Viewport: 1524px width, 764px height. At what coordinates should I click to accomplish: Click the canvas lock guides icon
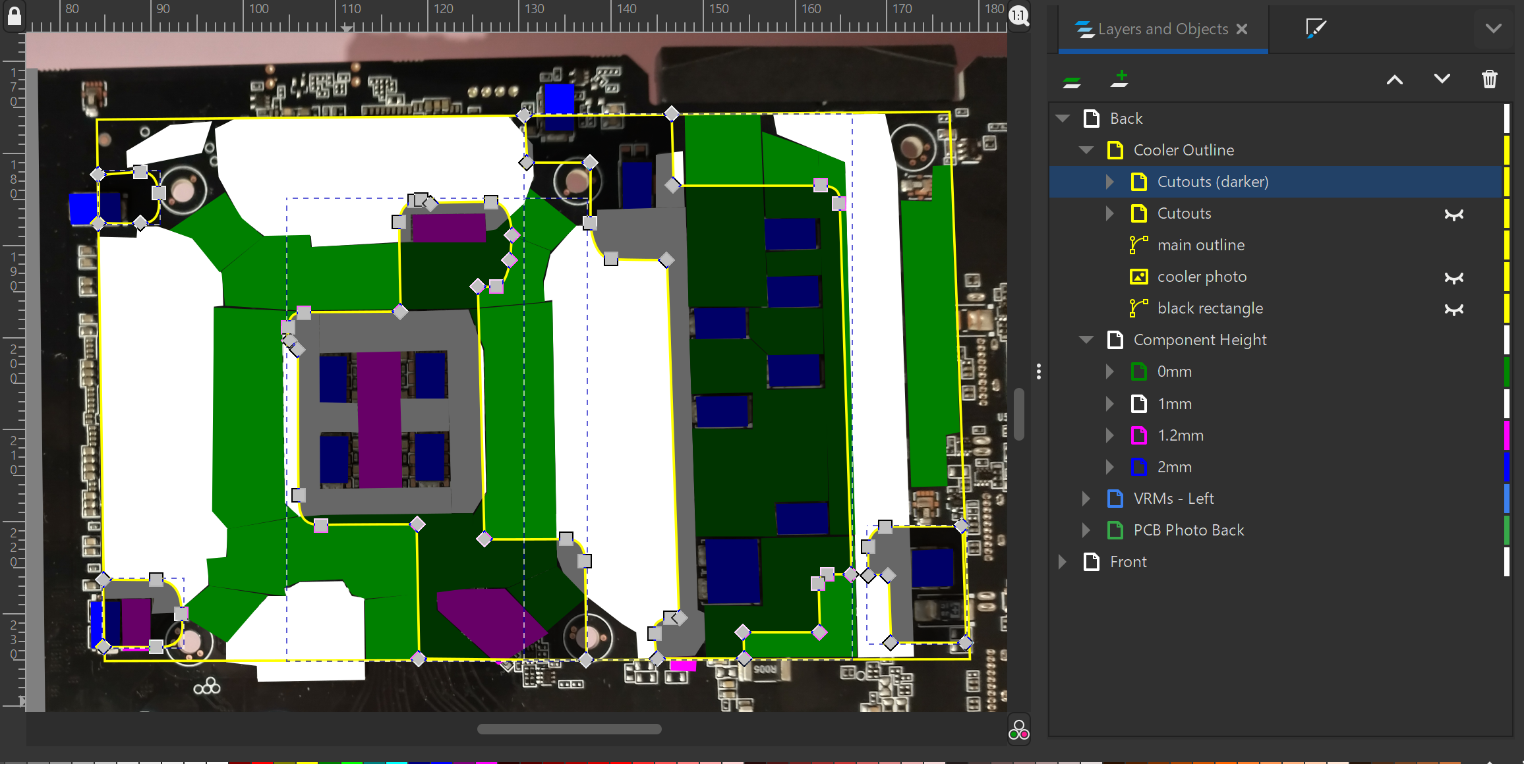(14, 16)
